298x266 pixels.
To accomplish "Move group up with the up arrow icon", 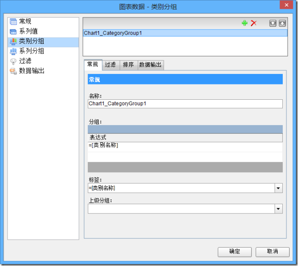I will point(273,24).
